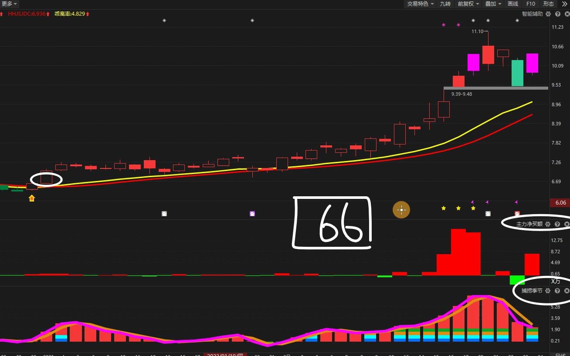Click the tallest red bar in 主力净买额
Viewport: 570px width, 356px height.
(x=458, y=252)
